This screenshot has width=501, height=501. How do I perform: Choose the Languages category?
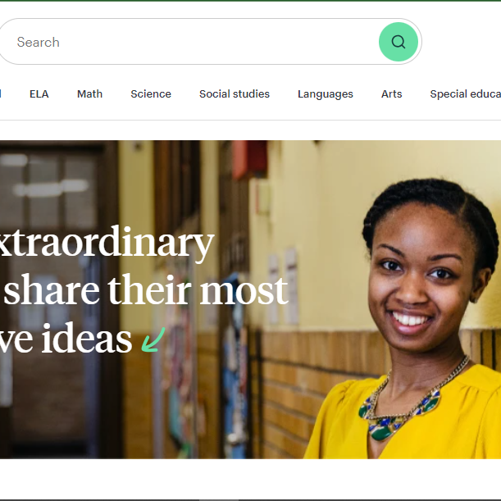(x=326, y=94)
